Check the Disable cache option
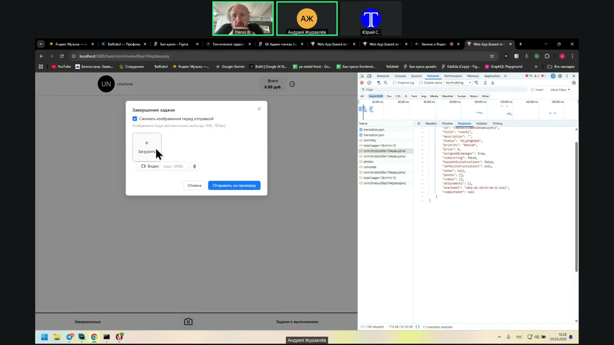This screenshot has height=345, width=614. [421, 83]
